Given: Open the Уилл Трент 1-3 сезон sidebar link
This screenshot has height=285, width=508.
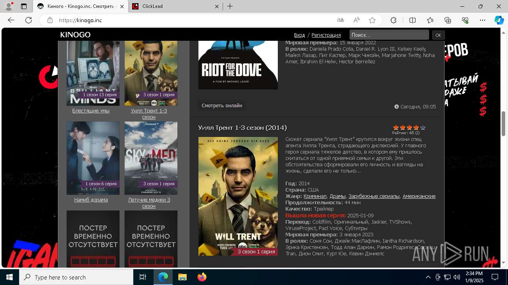Looking at the screenshot, I should tap(149, 114).
